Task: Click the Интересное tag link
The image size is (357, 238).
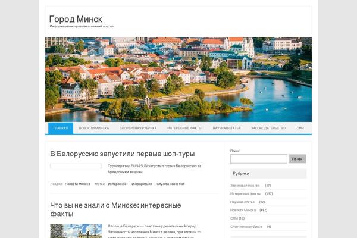Action: 117,184
